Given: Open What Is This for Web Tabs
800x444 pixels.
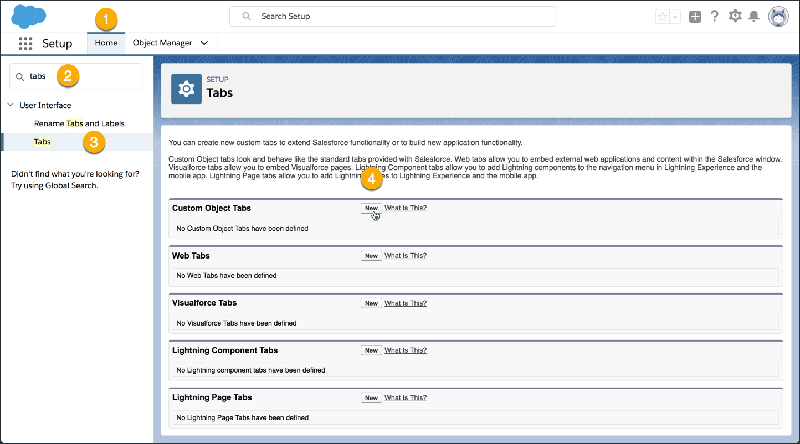Looking at the screenshot, I should pyautogui.click(x=406, y=256).
